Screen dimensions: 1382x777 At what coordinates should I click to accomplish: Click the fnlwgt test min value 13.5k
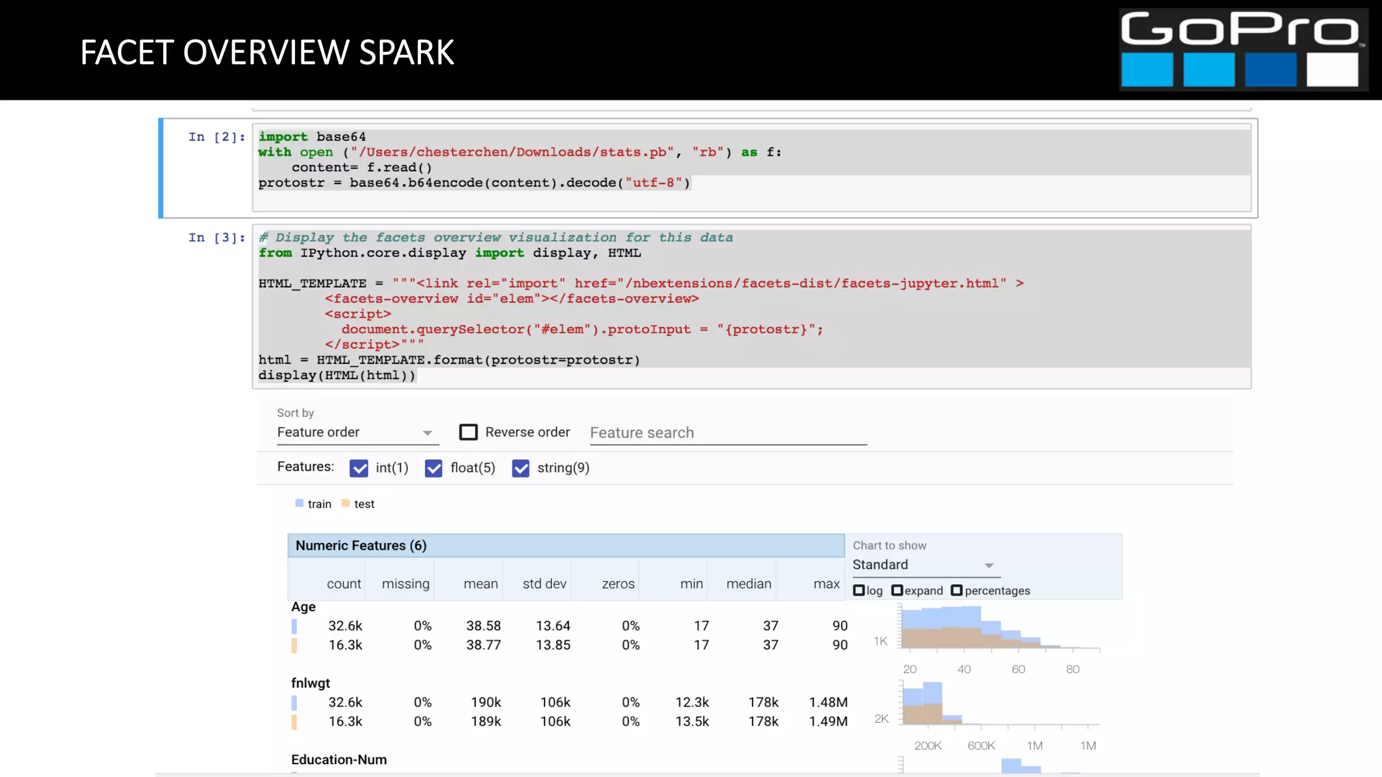click(x=692, y=721)
